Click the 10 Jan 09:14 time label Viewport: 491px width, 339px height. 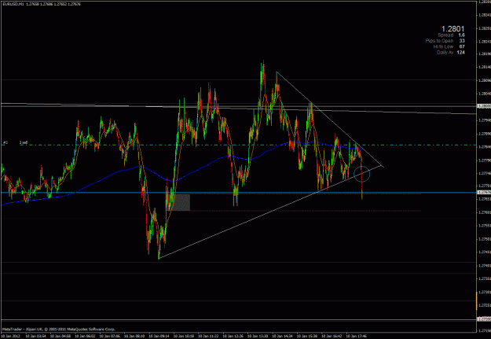tap(159, 336)
